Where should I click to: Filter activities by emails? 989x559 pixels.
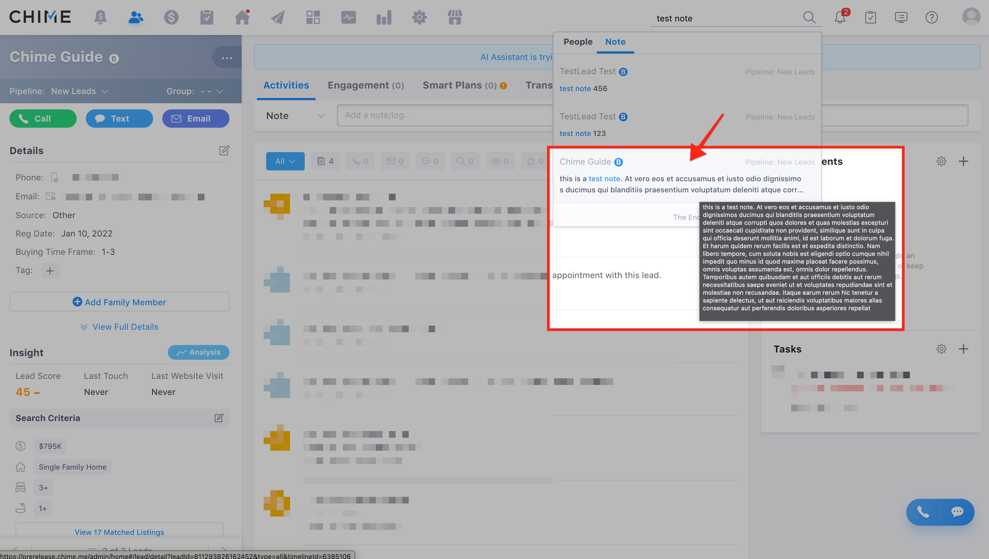(395, 161)
